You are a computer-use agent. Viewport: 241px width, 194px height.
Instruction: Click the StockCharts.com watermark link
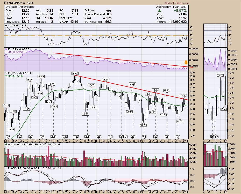[x=177, y=3]
